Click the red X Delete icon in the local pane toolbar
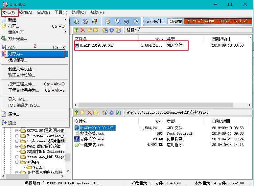This screenshot has width=254, height=186. [89, 112]
